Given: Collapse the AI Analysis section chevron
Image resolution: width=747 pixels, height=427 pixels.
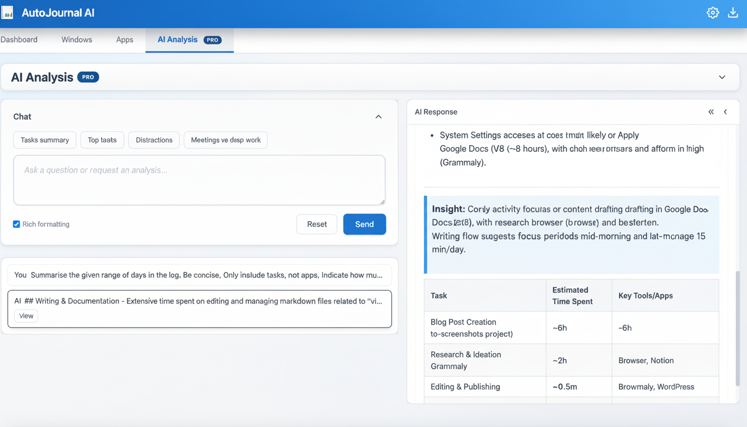Looking at the screenshot, I should pos(721,77).
